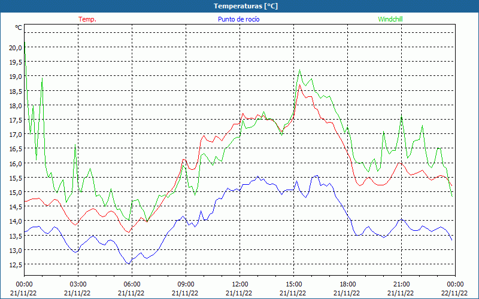Image resolution: width=479 pixels, height=299 pixels.
Task: Click the 15:00 time axis label
Action: tap(293, 285)
